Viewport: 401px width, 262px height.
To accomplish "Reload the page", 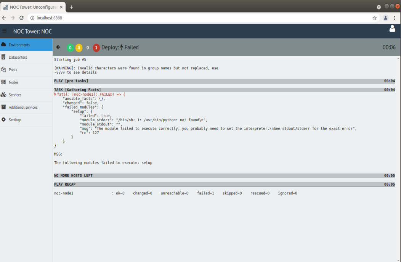I will (x=21, y=18).
